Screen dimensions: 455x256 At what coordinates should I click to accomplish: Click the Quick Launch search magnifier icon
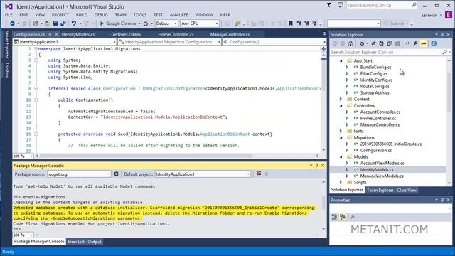point(414,5)
